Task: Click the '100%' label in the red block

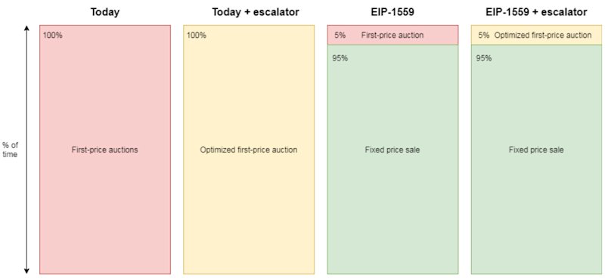Action: 52,36
